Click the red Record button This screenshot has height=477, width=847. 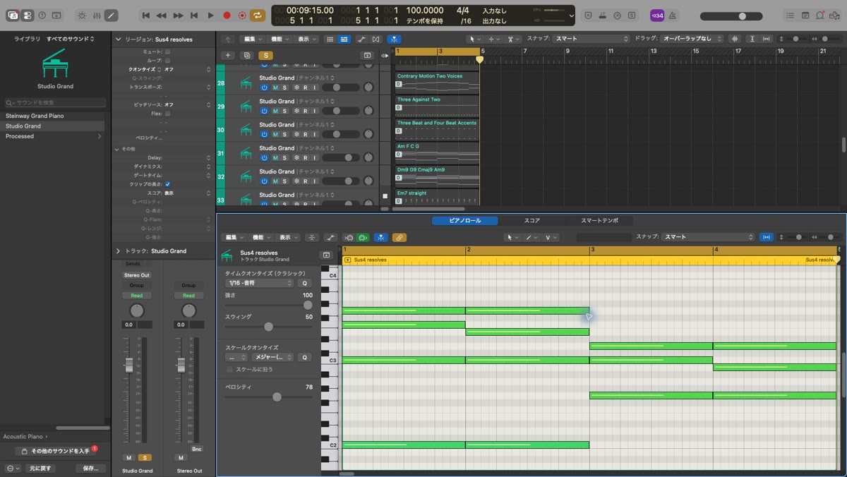(x=227, y=16)
